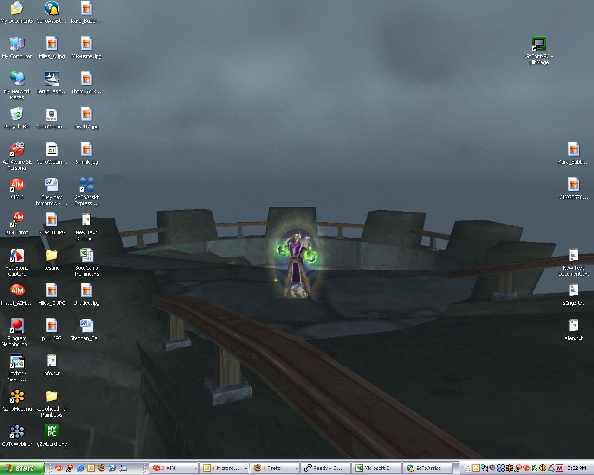This screenshot has height=475, width=594.
Task: Open FastStone Capture shortcut
Action: point(17,262)
